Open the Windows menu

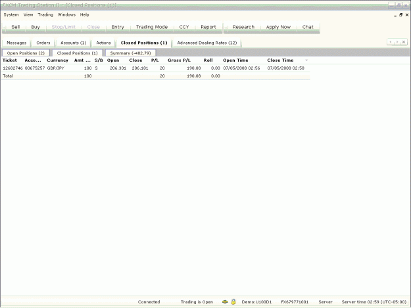[x=66, y=14]
